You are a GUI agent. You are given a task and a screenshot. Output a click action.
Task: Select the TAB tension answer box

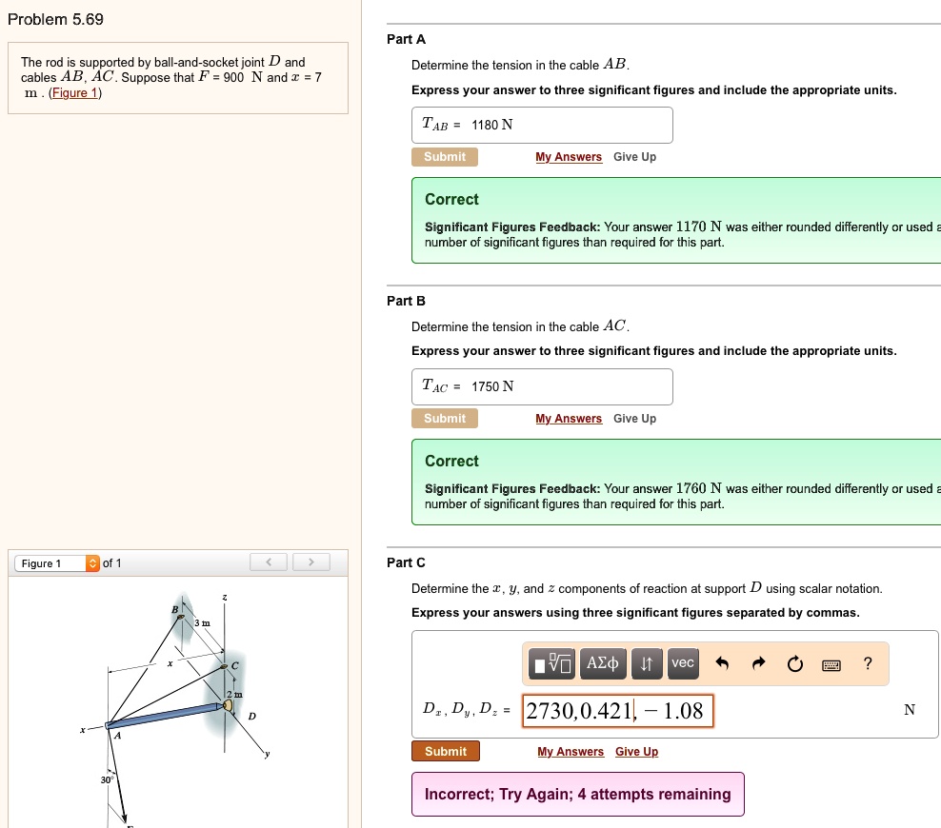(542, 125)
